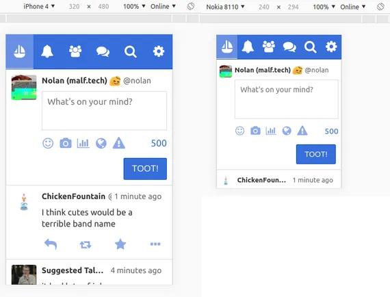
Task: Open ChickenFoun... author name, Nokia 8110 view
Action: (x=261, y=180)
